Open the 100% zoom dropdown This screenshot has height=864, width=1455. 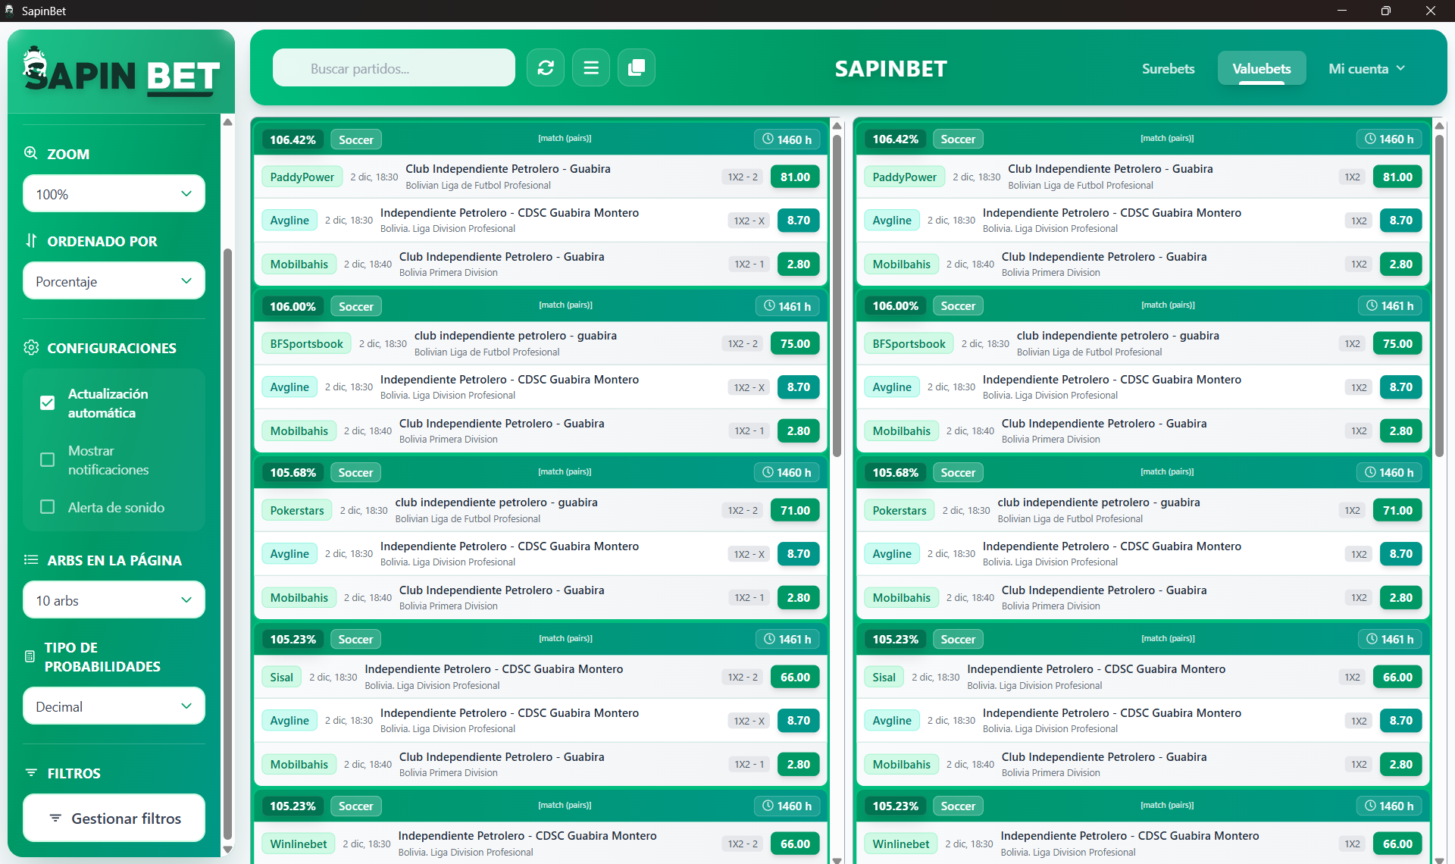[x=114, y=194]
